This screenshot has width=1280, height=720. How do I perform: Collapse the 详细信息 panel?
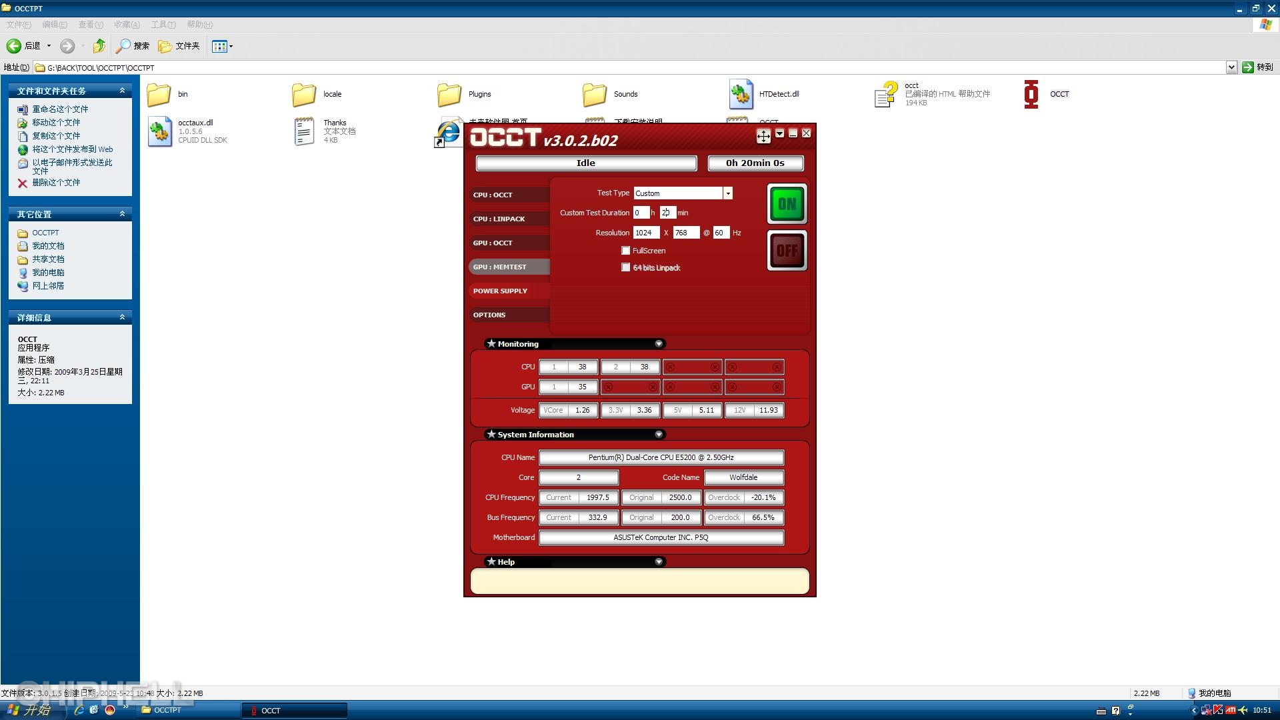click(x=122, y=317)
